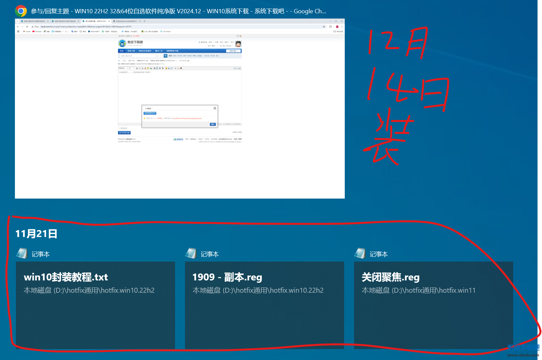Click 确定 to confirm the attachment upload
Viewport: 542px width, 360px height.
pyautogui.click(x=213, y=124)
